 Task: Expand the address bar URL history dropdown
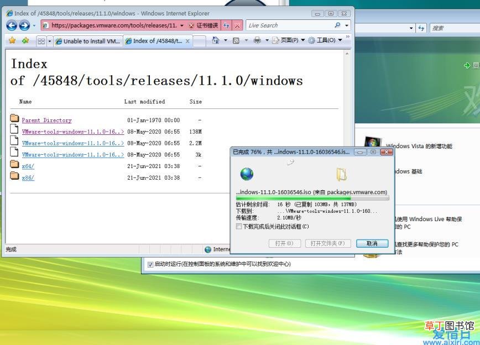pyautogui.click(x=182, y=25)
